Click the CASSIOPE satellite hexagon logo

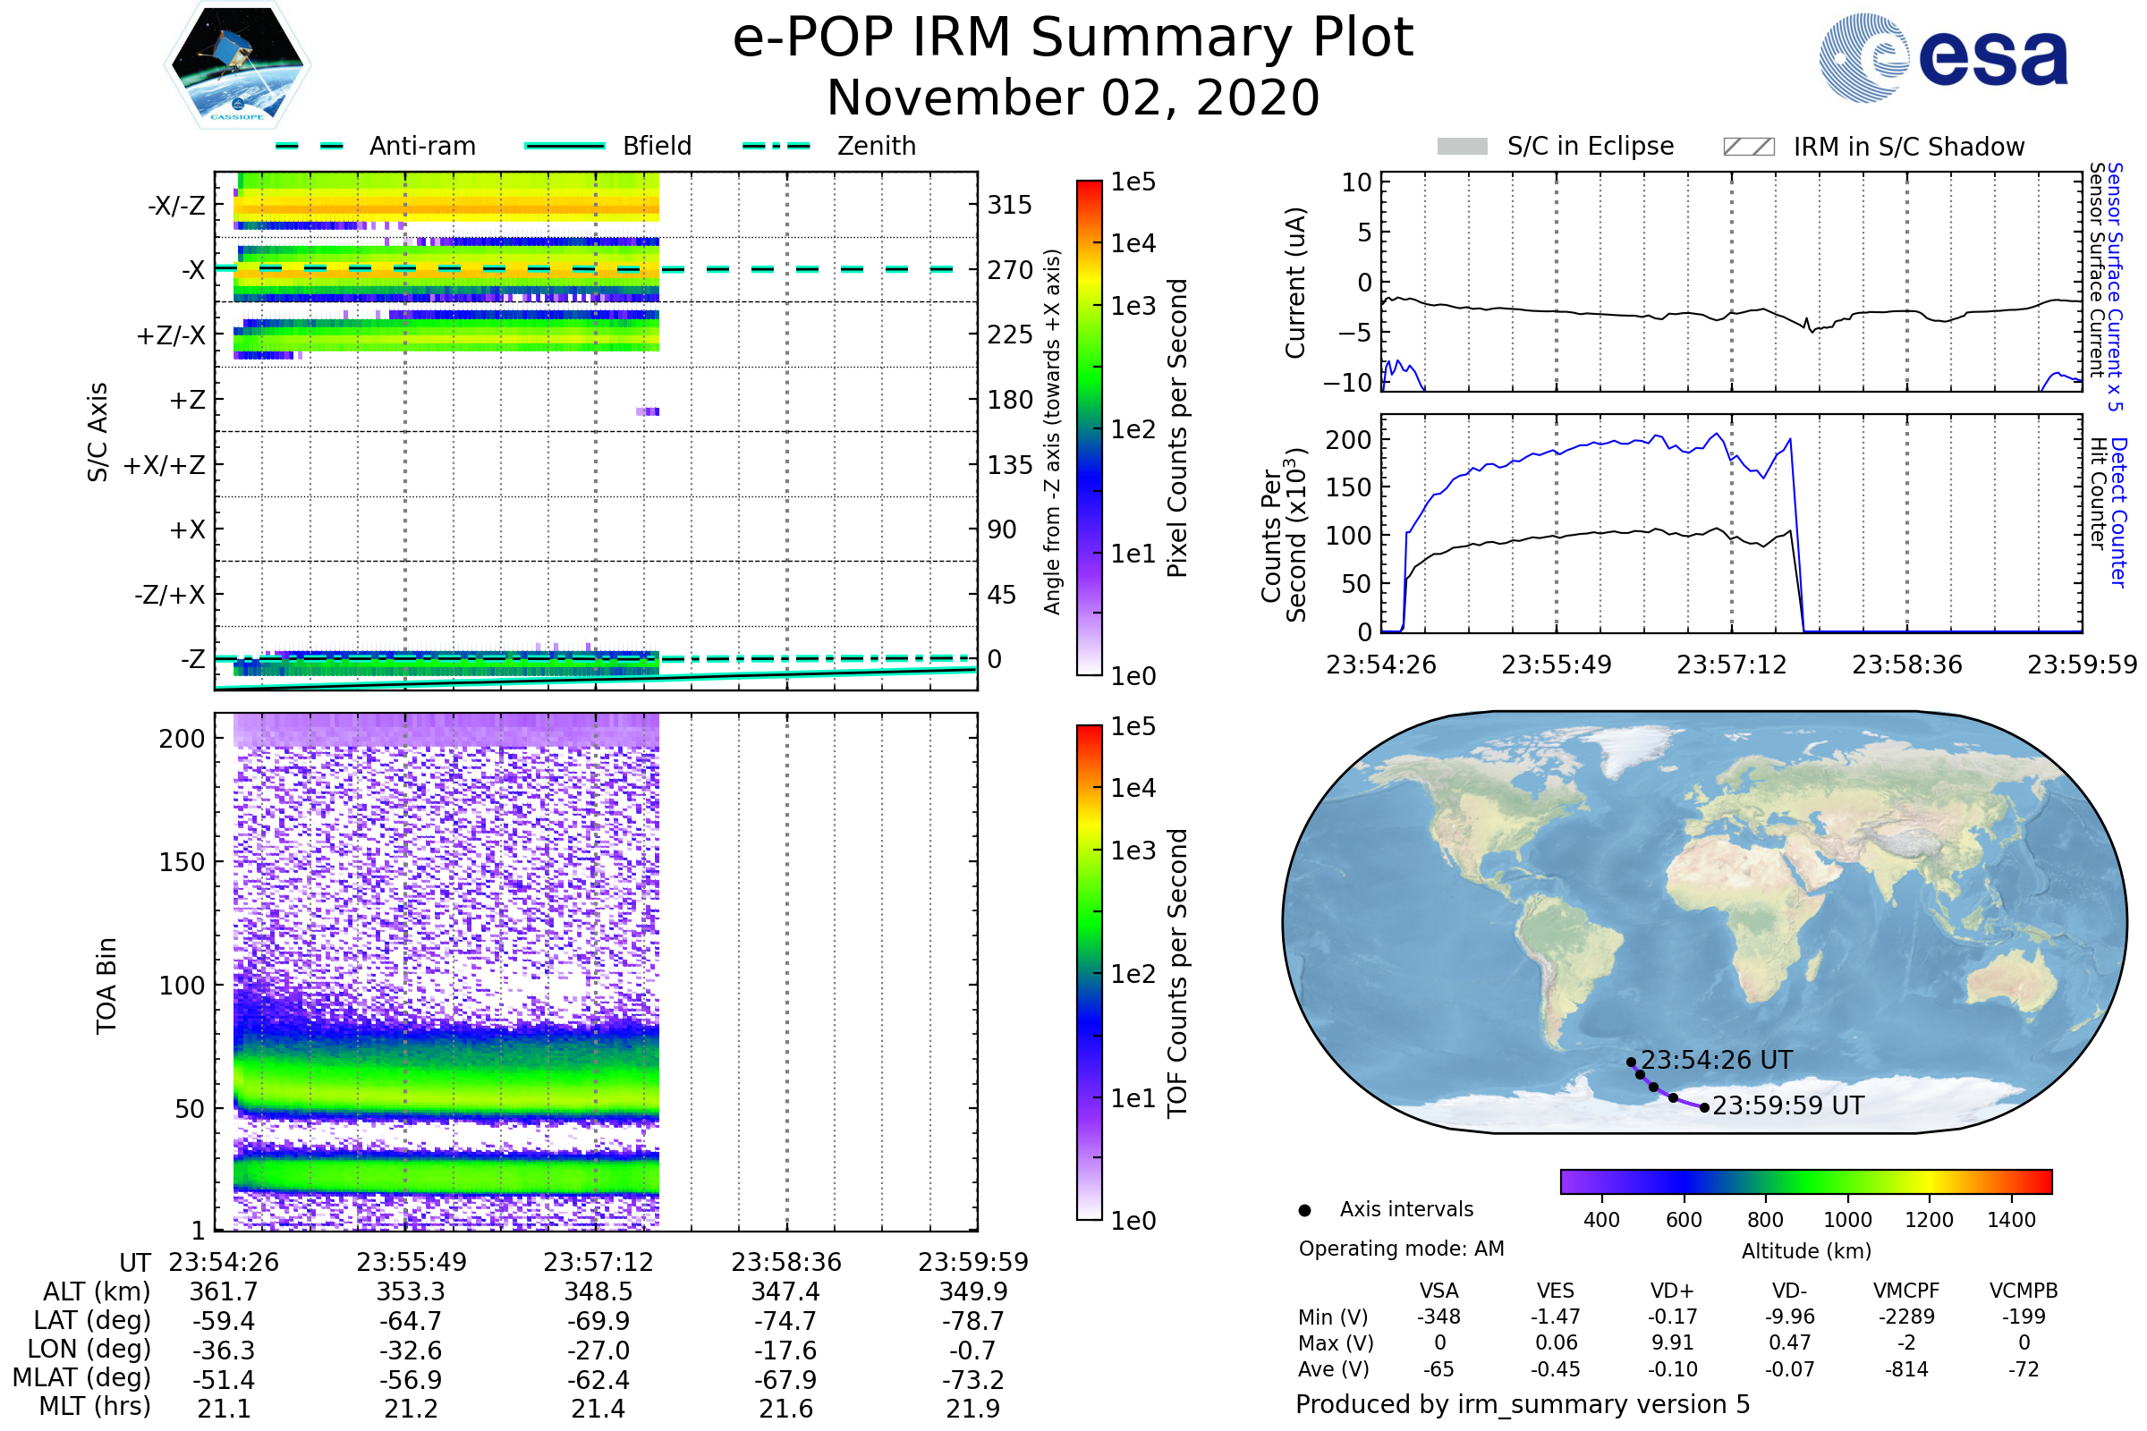click(237, 65)
